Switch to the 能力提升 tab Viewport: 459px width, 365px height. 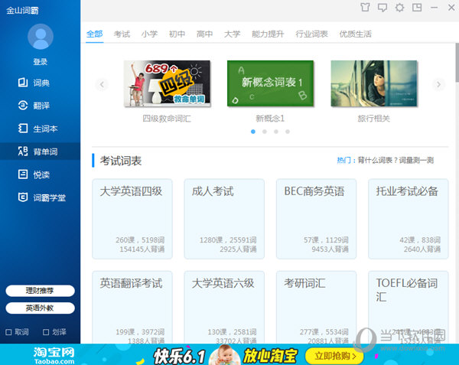coord(268,34)
